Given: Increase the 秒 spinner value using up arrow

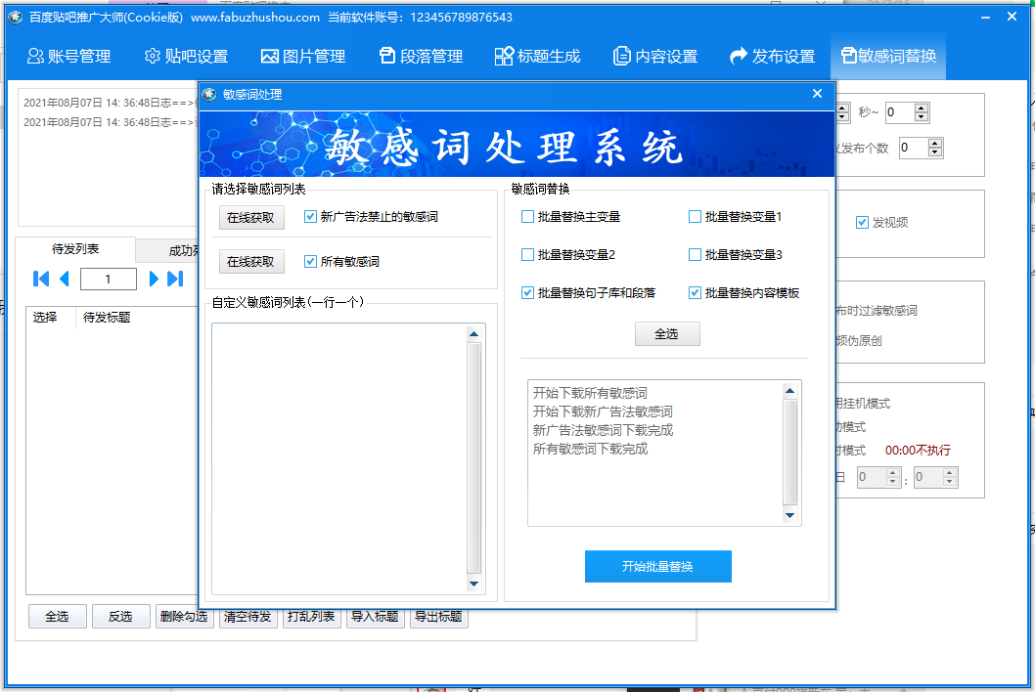Looking at the screenshot, I should point(922,108).
